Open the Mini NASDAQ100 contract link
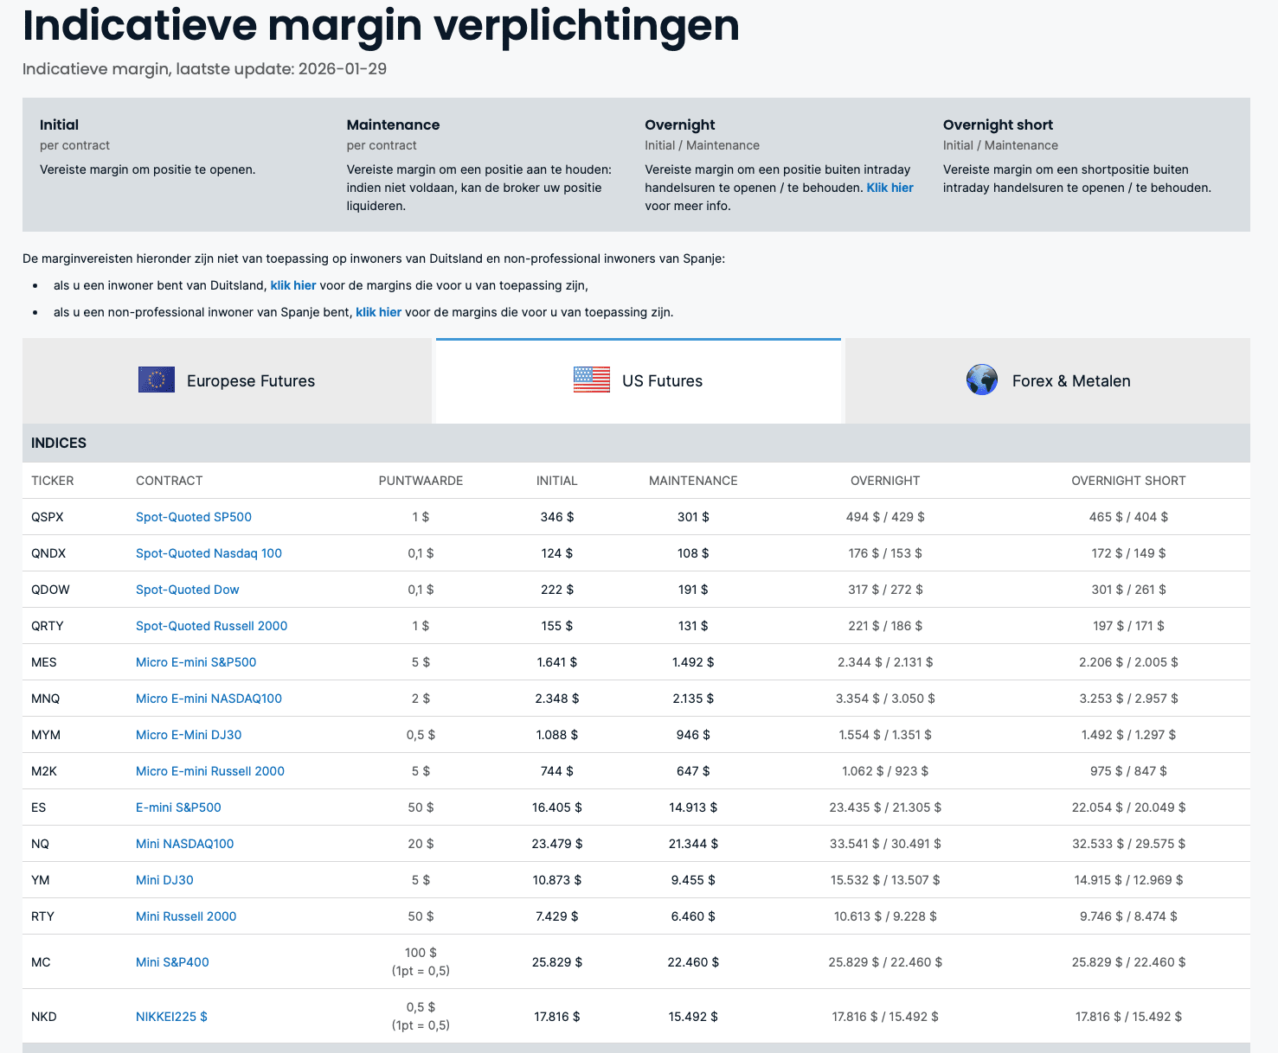This screenshot has width=1278, height=1053. click(x=184, y=844)
